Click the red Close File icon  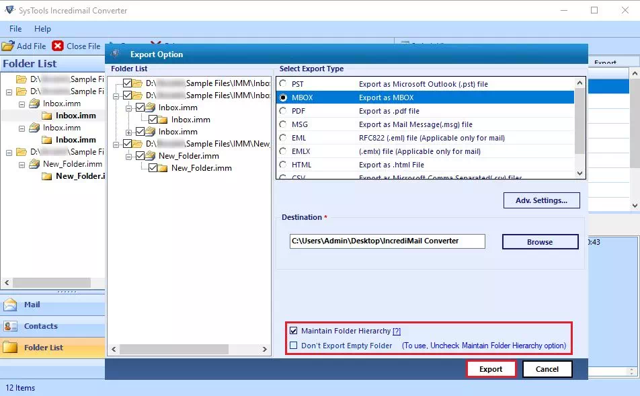click(58, 46)
